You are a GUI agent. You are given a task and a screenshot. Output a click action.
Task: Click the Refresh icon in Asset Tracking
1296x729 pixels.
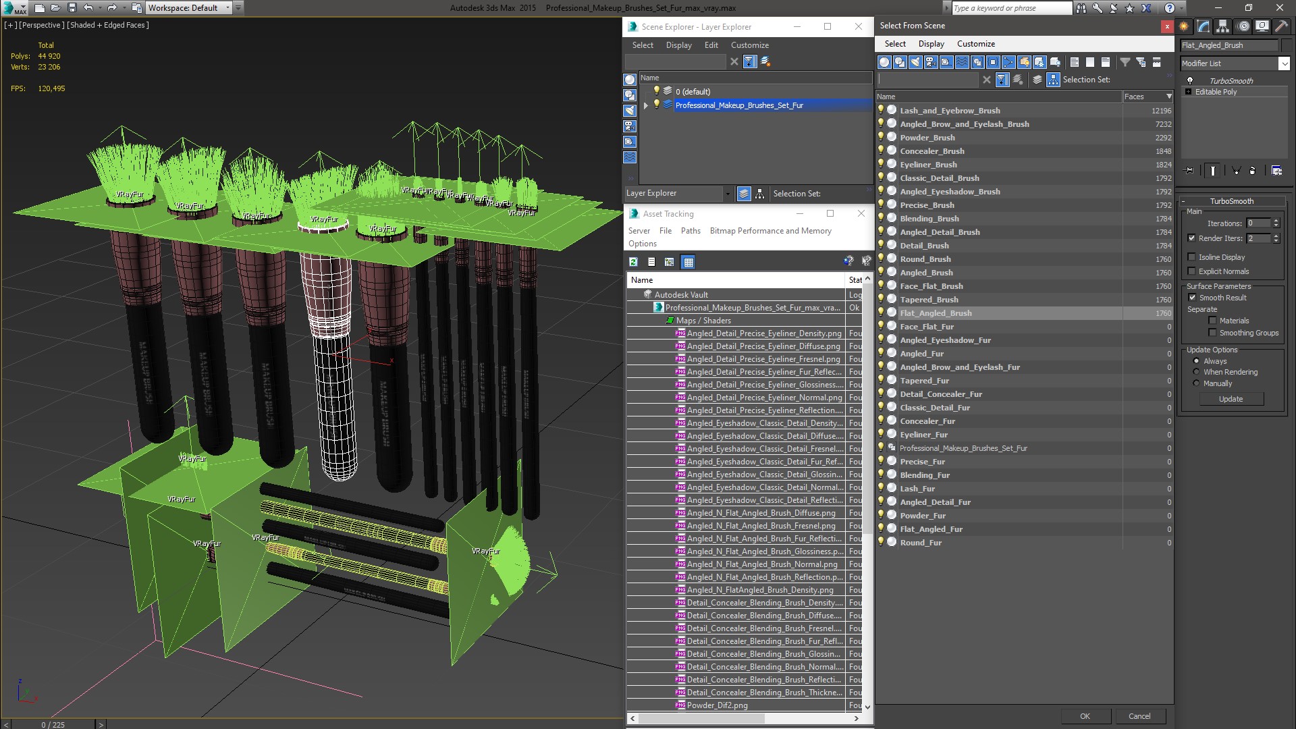633,262
